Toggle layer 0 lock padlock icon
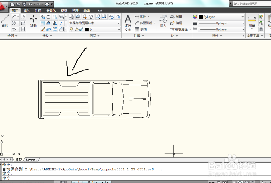The height and width of the screenshot is (183, 271). click(81, 29)
